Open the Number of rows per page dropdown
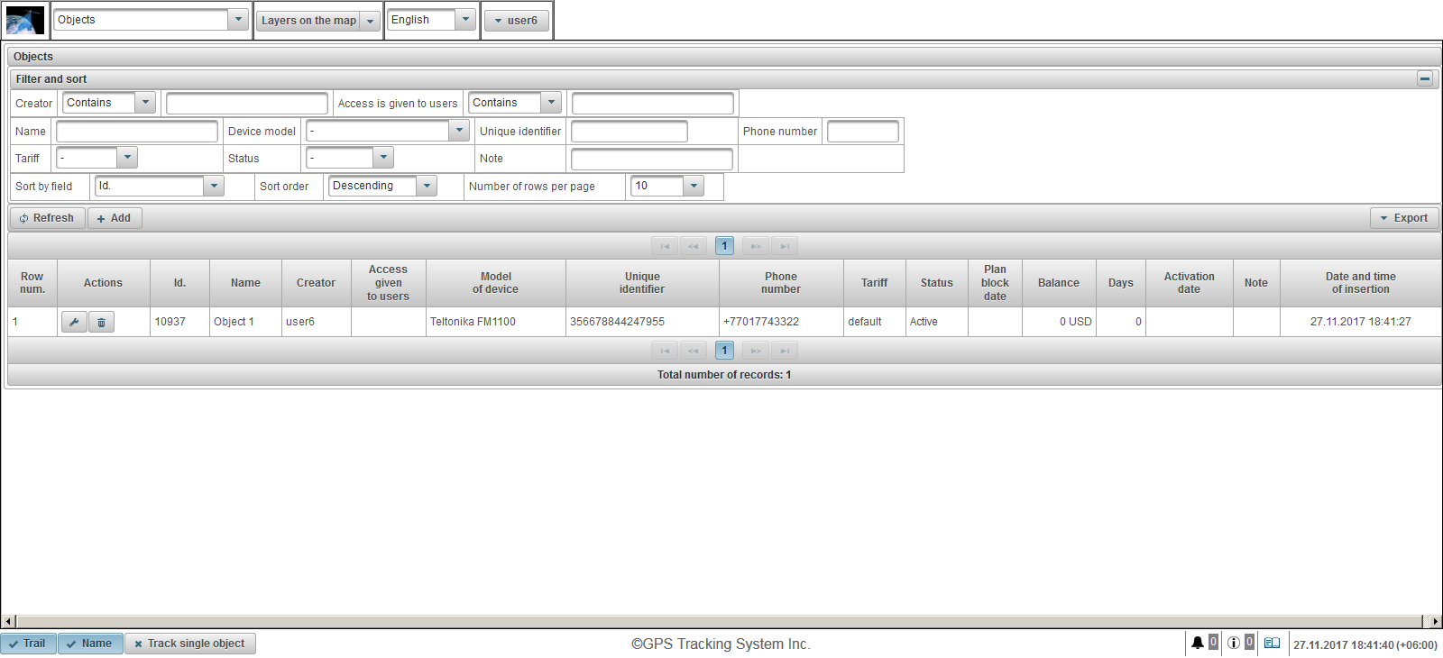The width and height of the screenshot is (1443, 658). point(693,186)
